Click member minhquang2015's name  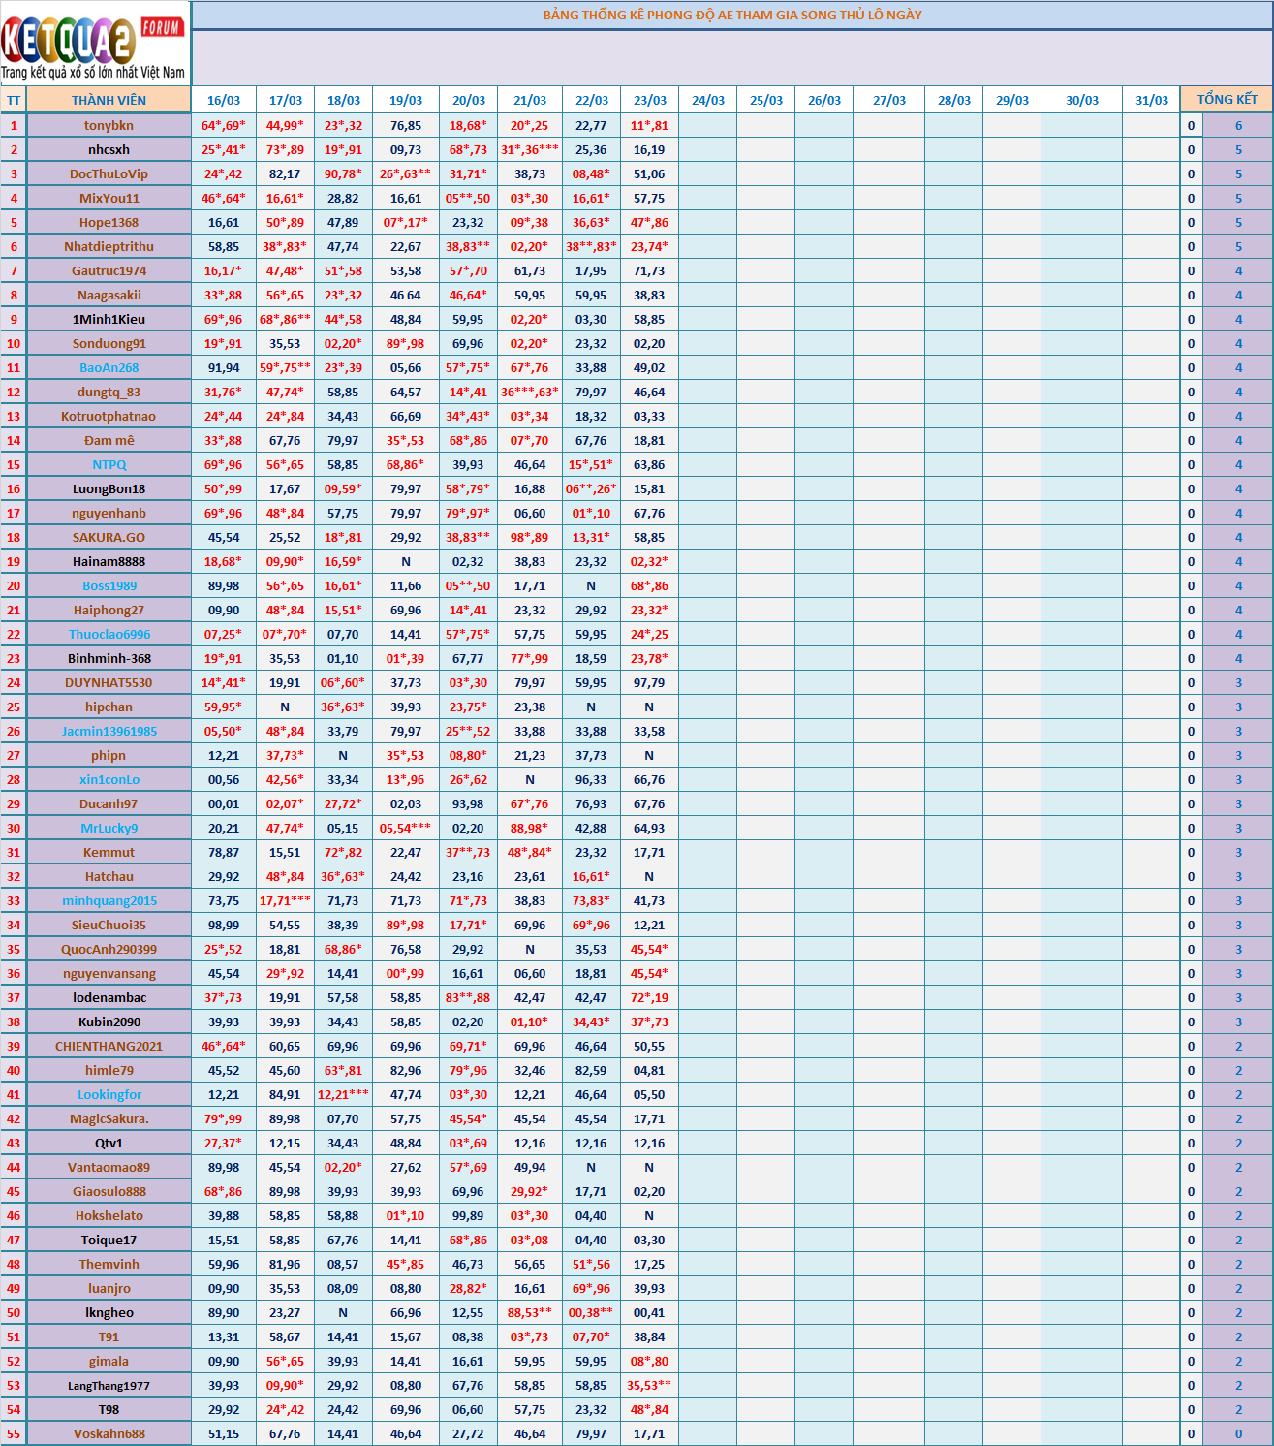pos(109,900)
